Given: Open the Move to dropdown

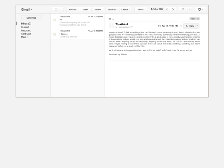Looking at the screenshot, I should 113,10.
